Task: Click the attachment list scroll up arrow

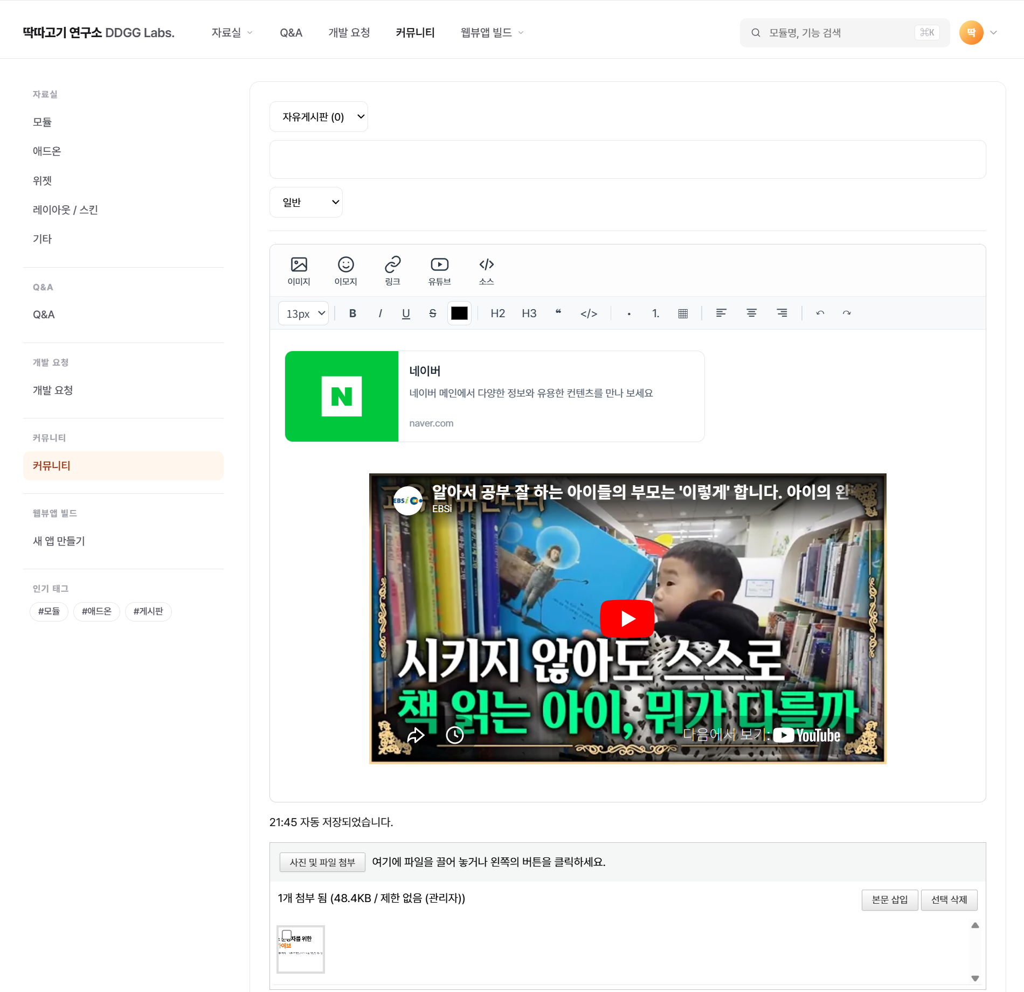Action: (x=975, y=926)
